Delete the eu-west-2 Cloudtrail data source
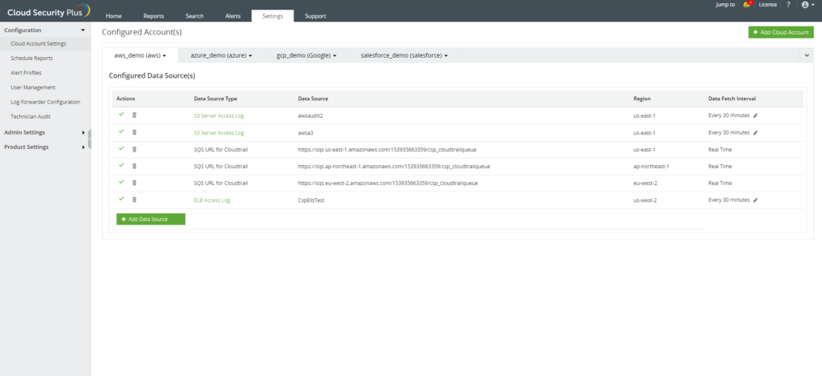This screenshot has height=376, width=822. [134, 183]
